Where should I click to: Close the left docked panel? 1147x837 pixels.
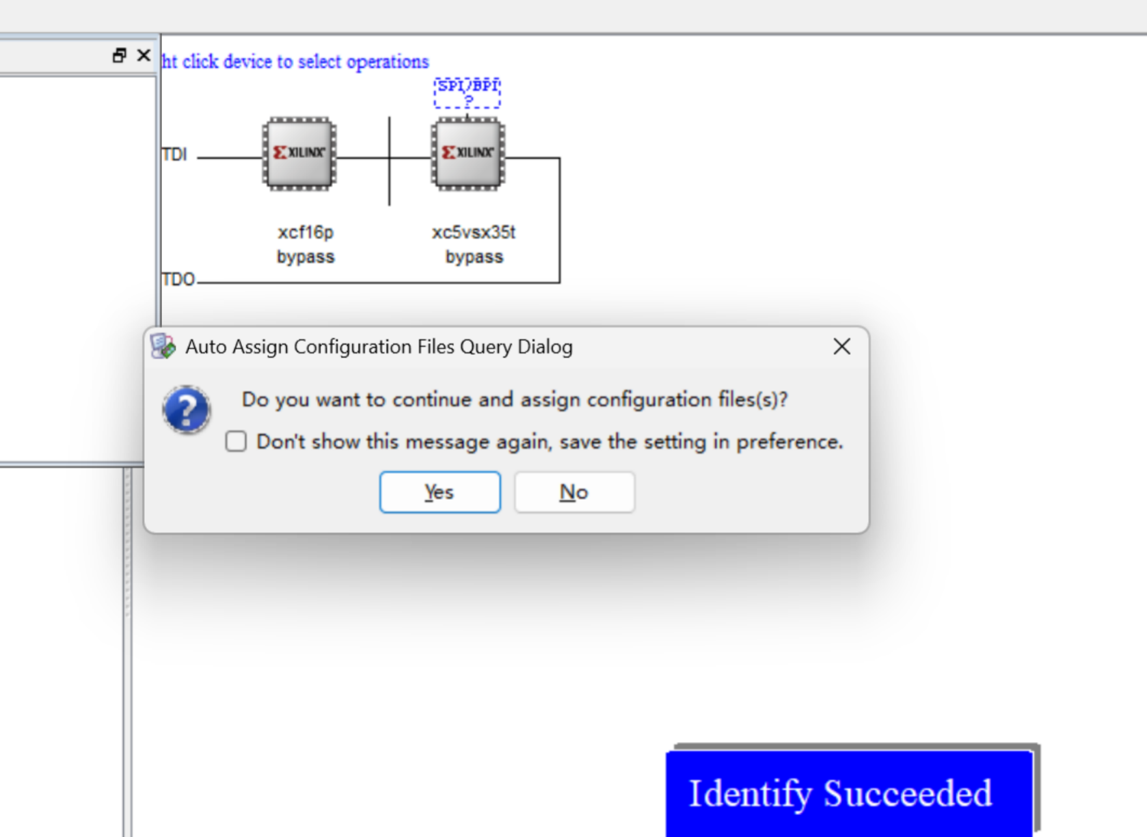click(144, 55)
